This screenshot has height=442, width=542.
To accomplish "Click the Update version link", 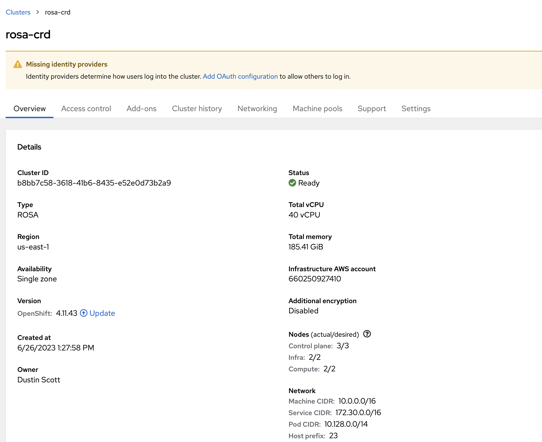I will pos(102,313).
